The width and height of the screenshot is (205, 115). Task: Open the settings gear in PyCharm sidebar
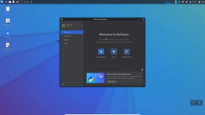point(63,84)
